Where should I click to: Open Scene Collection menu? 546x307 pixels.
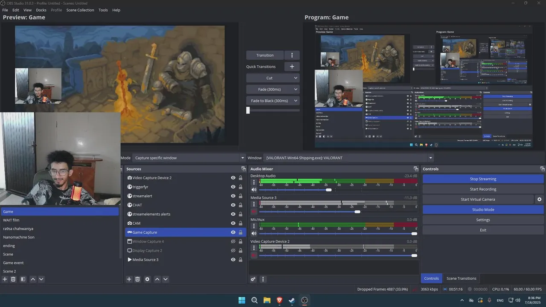pos(80,10)
